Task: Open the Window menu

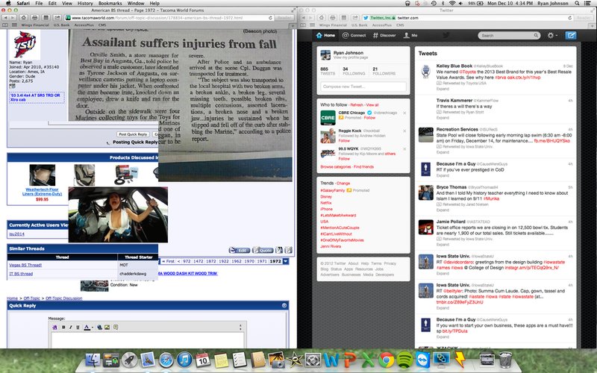Action: pyautogui.click(x=136, y=3)
